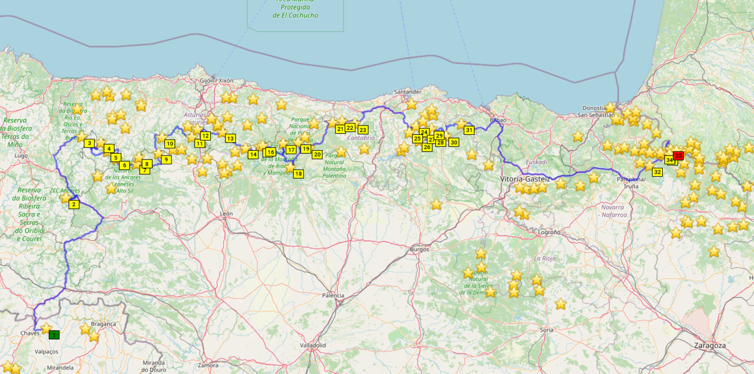754x374 pixels.
Task: Click the Burgos city label
Action: pos(419,249)
